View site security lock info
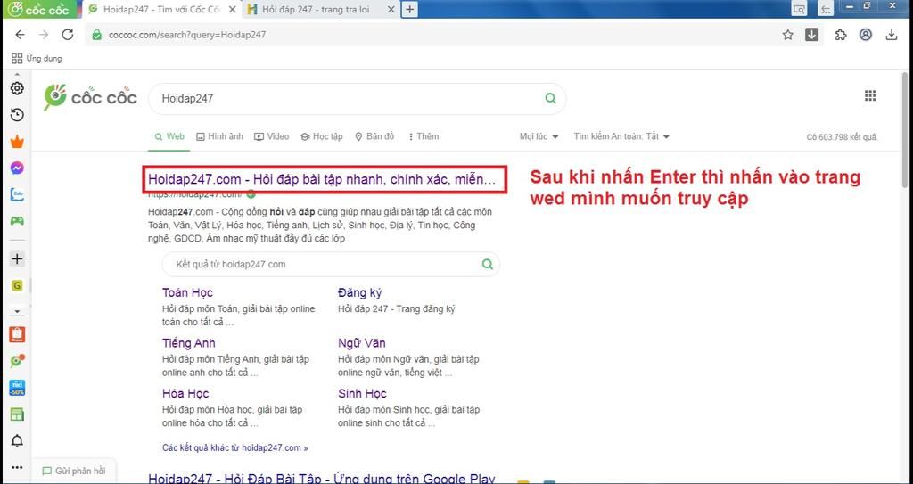This screenshot has width=913, height=484. 97,35
